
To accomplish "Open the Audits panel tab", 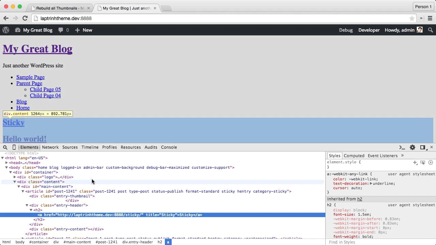I will click(151, 147).
